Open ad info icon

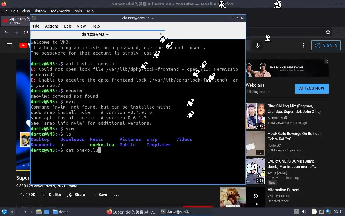point(326,62)
